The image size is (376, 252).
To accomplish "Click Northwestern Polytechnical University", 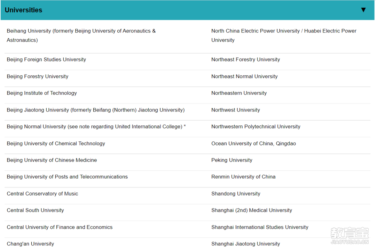I will [256, 127].
